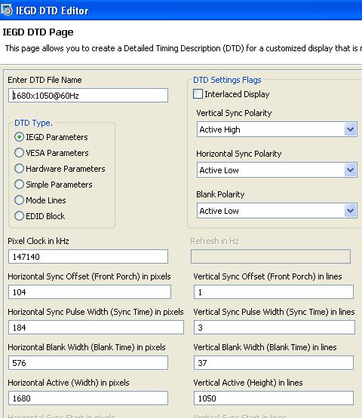The height and width of the screenshot is (418, 362).
Task: Enable the Interlaced Display checkbox
Action: pos(198,94)
